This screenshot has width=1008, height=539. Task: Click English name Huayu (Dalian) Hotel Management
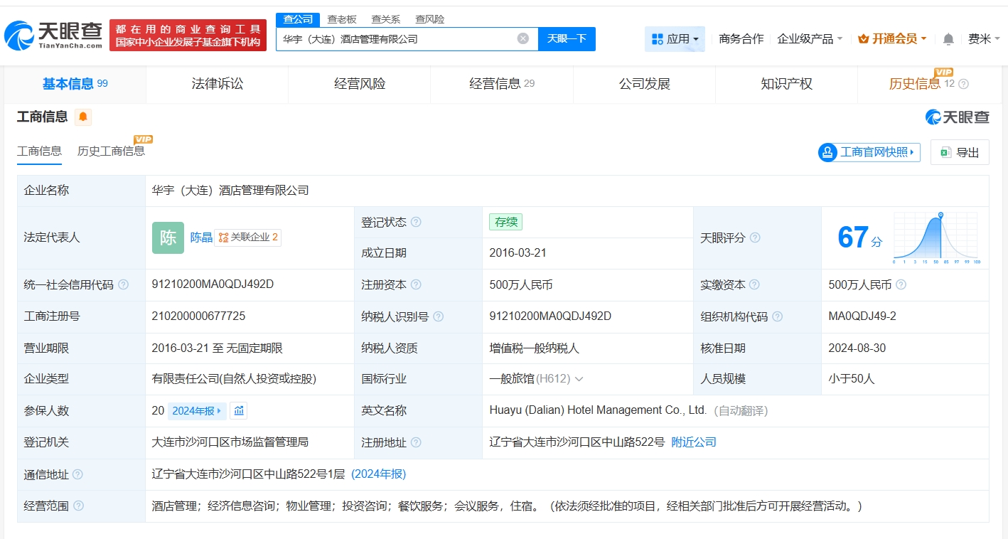tap(598, 410)
